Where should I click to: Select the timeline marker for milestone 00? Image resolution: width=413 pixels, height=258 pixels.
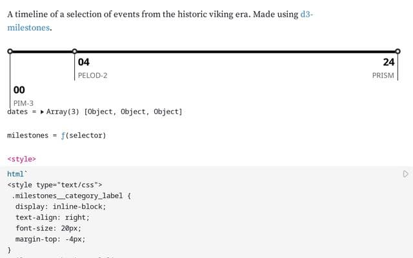(x=10, y=52)
